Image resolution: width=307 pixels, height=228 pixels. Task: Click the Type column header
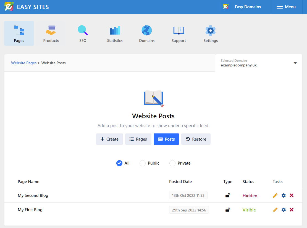(228, 182)
